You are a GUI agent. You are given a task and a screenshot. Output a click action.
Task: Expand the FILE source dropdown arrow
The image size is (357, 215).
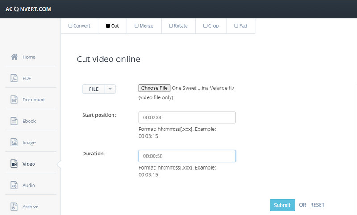110,89
